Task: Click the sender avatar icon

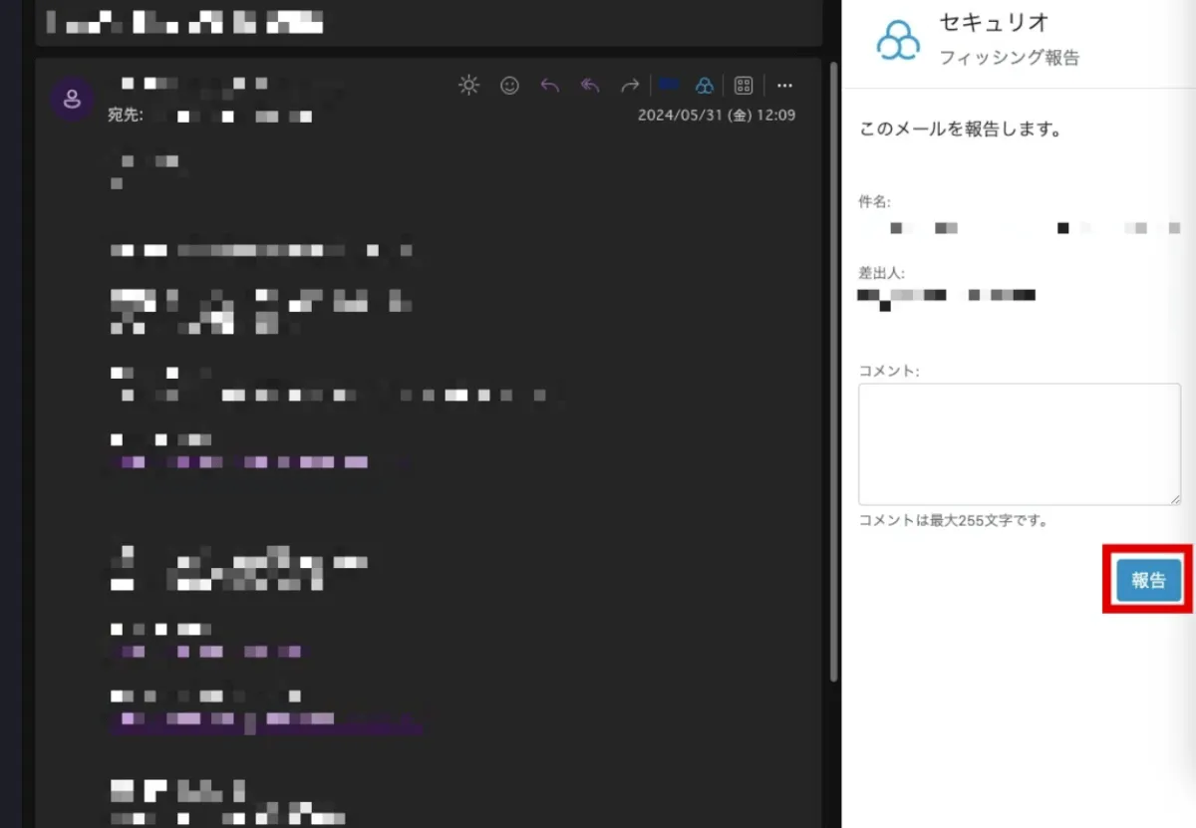Action: [x=72, y=100]
